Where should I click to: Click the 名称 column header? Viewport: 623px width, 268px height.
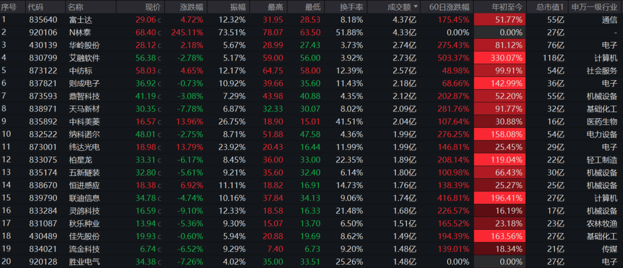(x=75, y=7)
